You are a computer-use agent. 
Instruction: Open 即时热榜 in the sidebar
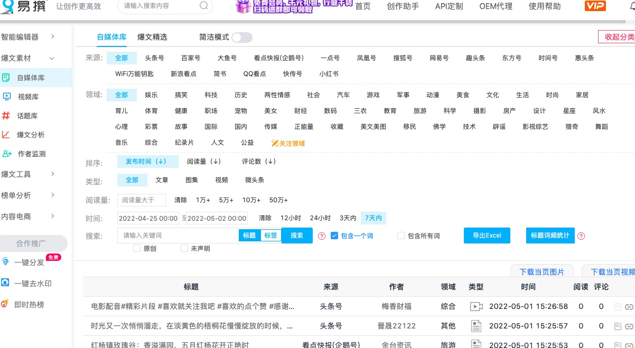(x=29, y=305)
